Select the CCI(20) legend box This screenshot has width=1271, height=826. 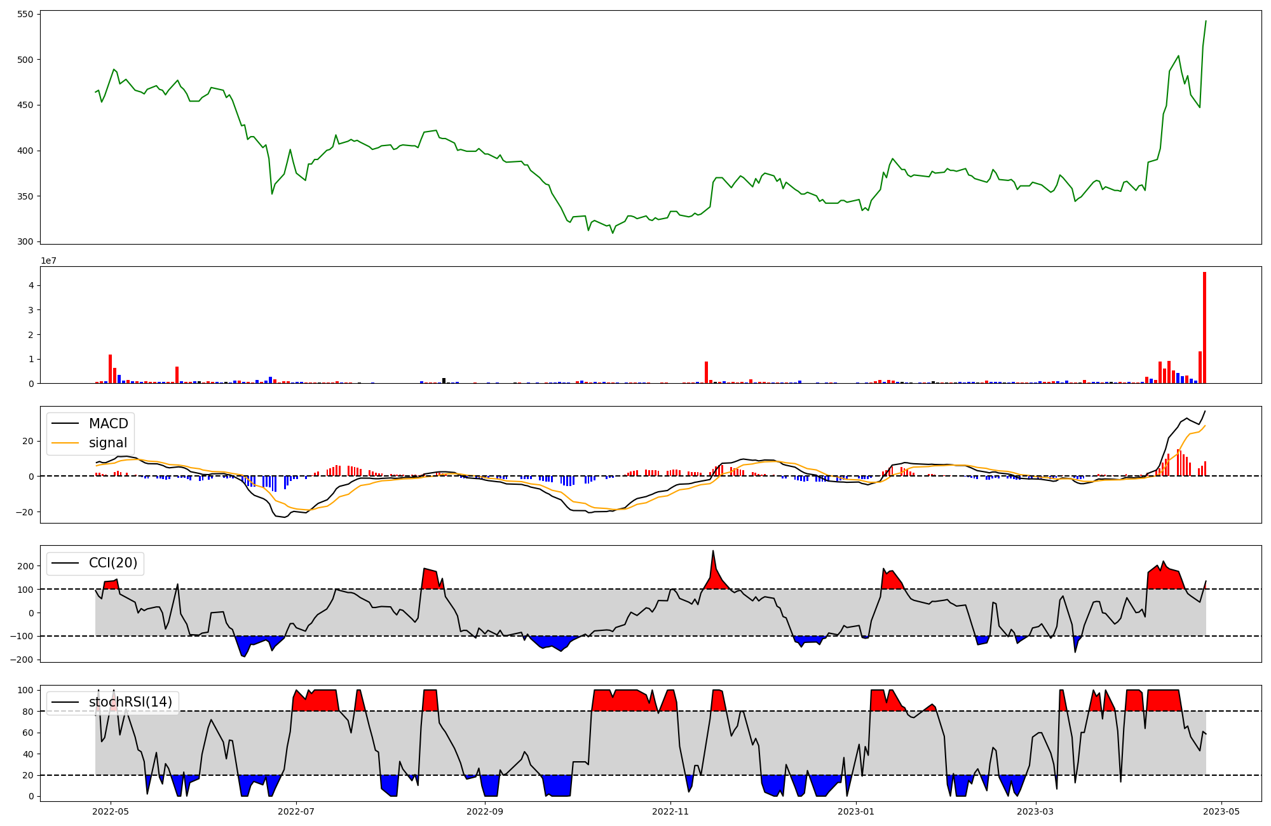(x=95, y=563)
